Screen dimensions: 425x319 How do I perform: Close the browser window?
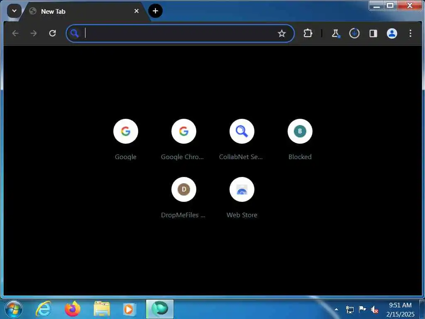click(x=410, y=5)
